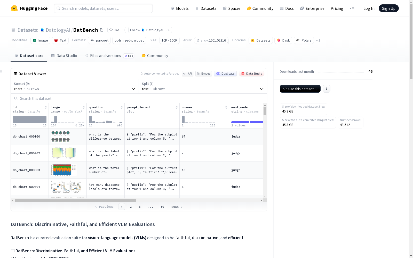Open the table of contents sidebar icon
The image size is (413, 258).
point(1,71)
